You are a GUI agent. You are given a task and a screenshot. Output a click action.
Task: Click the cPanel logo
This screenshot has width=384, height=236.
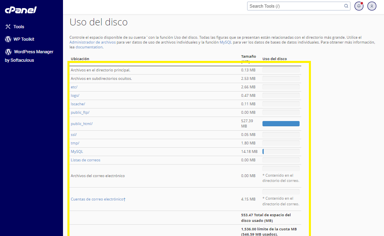coord(21,10)
